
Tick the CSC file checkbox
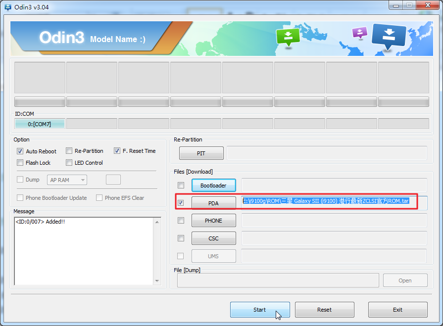(x=181, y=238)
